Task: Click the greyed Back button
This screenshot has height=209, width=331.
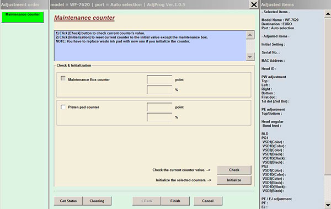Action: click(x=147, y=201)
